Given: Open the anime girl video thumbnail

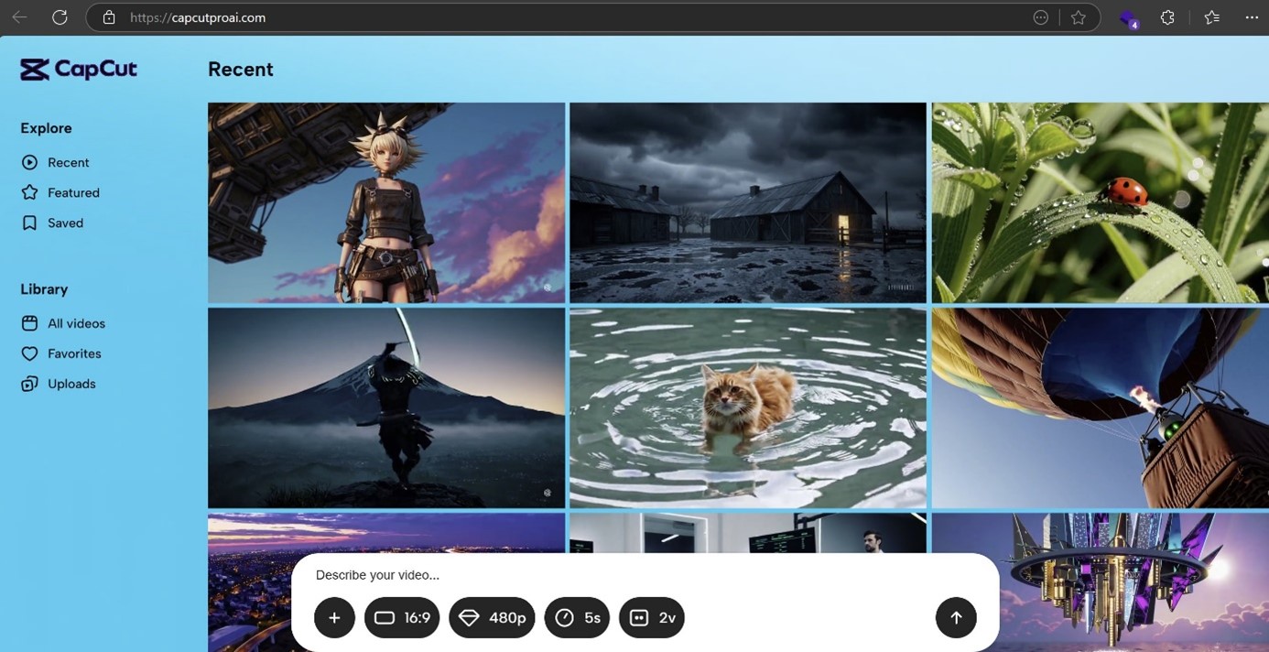Looking at the screenshot, I should [386, 202].
